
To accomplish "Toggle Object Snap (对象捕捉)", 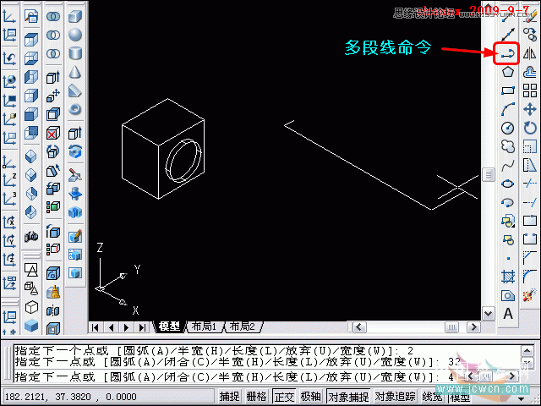I will coord(347,396).
